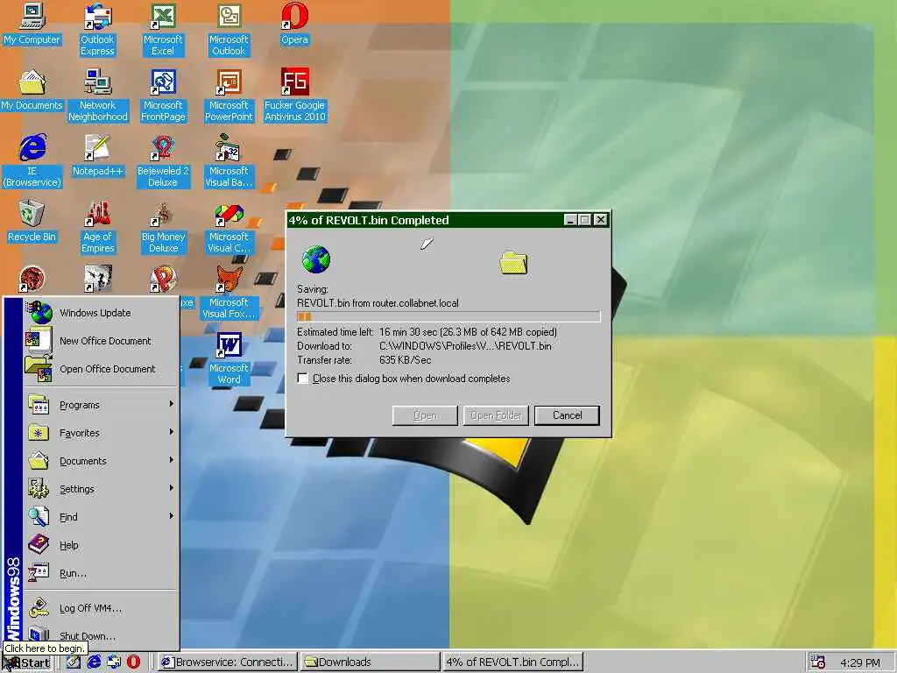Click the taskbar clock showing 4:29 PM
This screenshot has width=897, height=673.
click(x=860, y=662)
